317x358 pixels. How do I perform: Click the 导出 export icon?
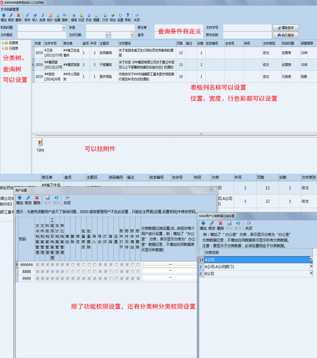pos(113,15)
